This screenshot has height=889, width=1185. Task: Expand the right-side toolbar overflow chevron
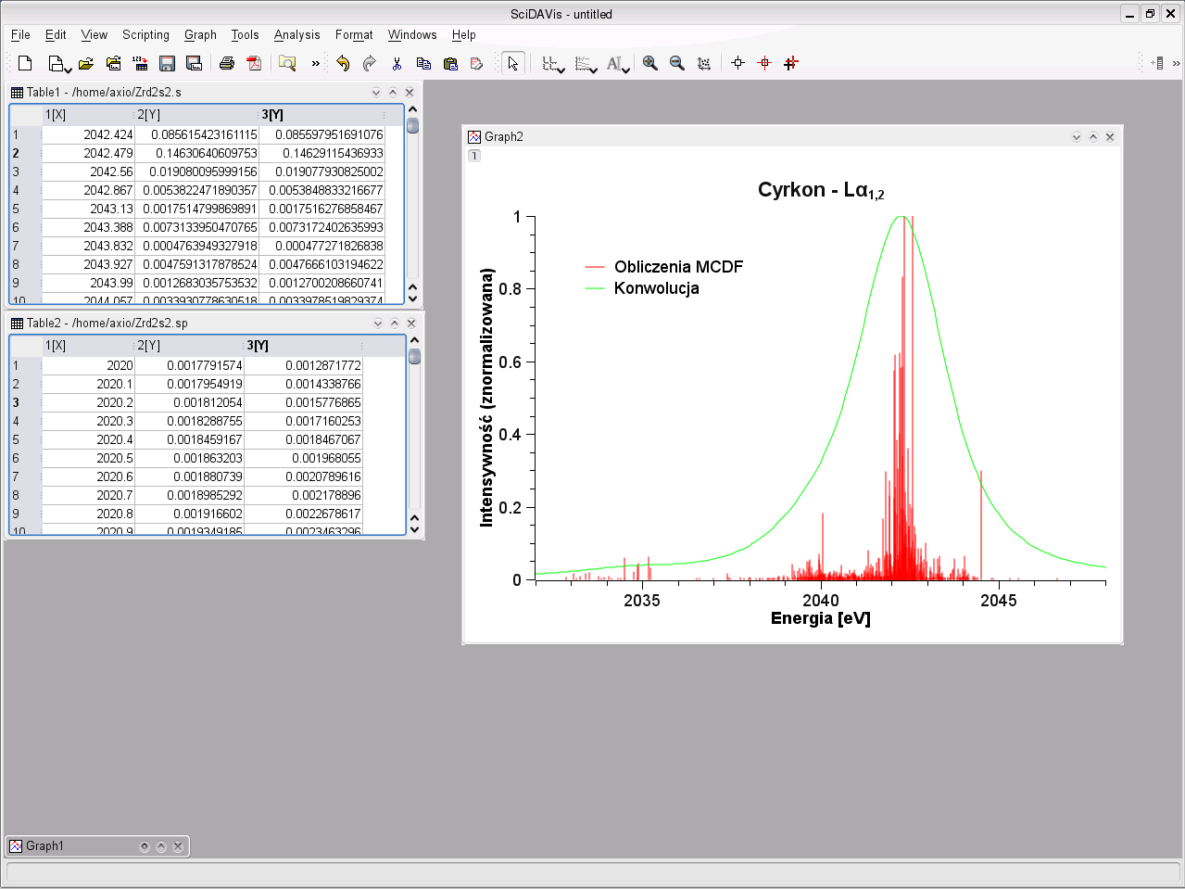1176,64
